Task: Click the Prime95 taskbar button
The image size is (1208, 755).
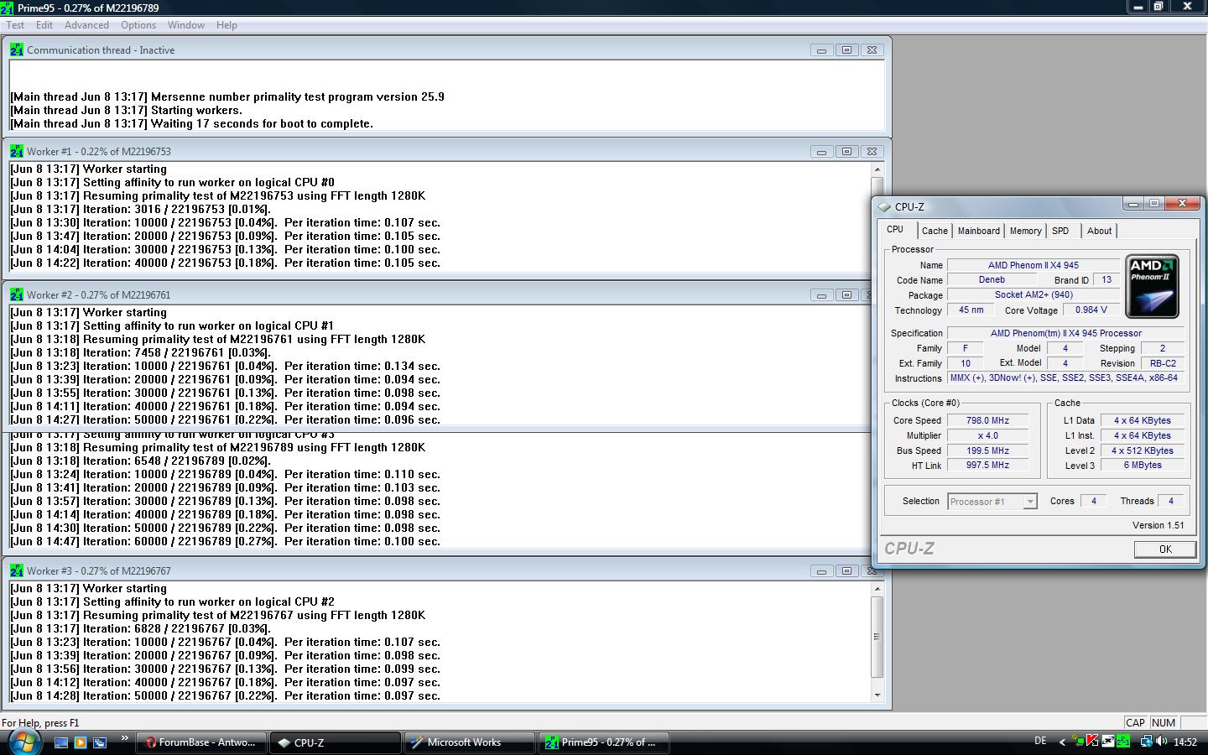Action: (604, 742)
